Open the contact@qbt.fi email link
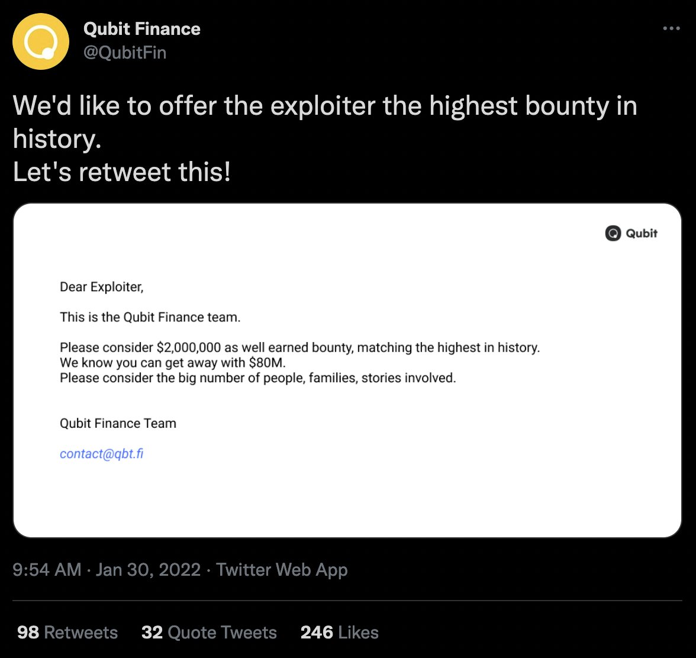Viewport: 696px width, 658px height. tap(102, 453)
